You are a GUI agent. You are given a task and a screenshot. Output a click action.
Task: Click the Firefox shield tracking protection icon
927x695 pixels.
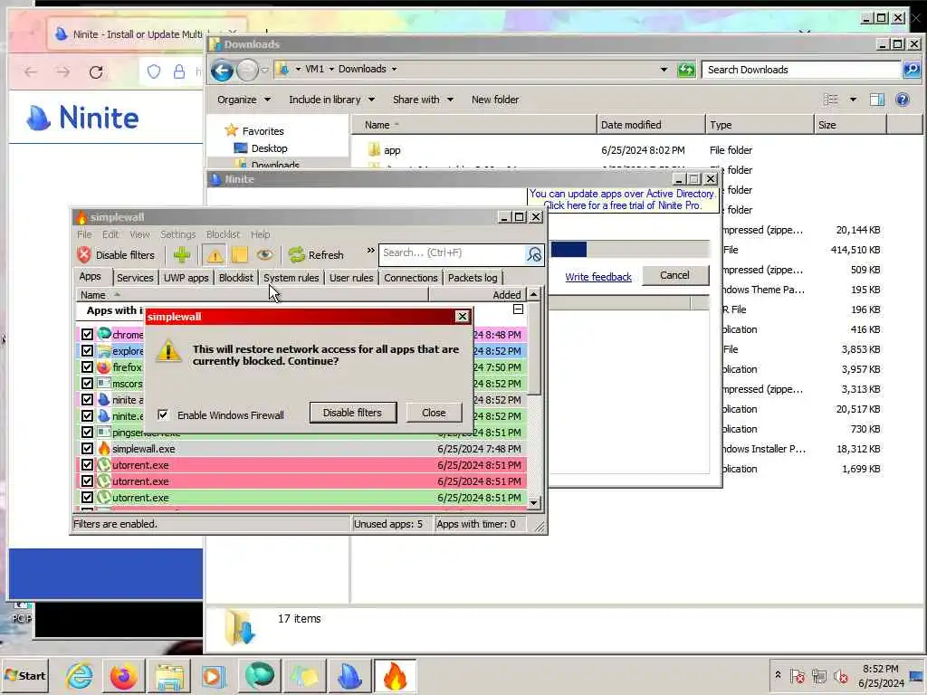pos(154,72)
